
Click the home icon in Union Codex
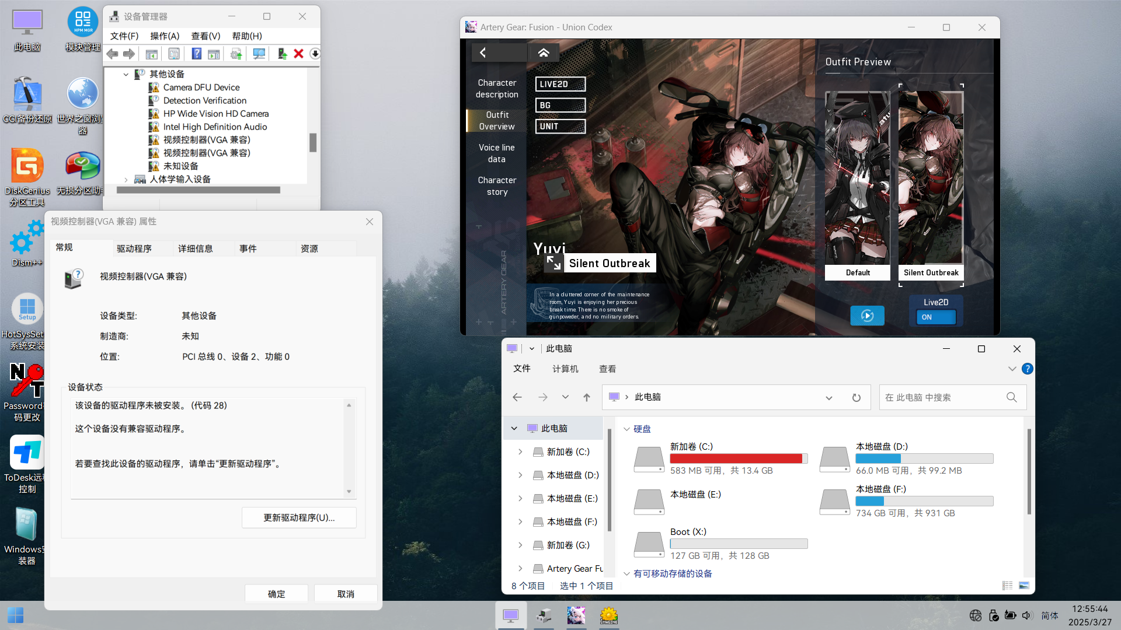click(x=543, y=52)
